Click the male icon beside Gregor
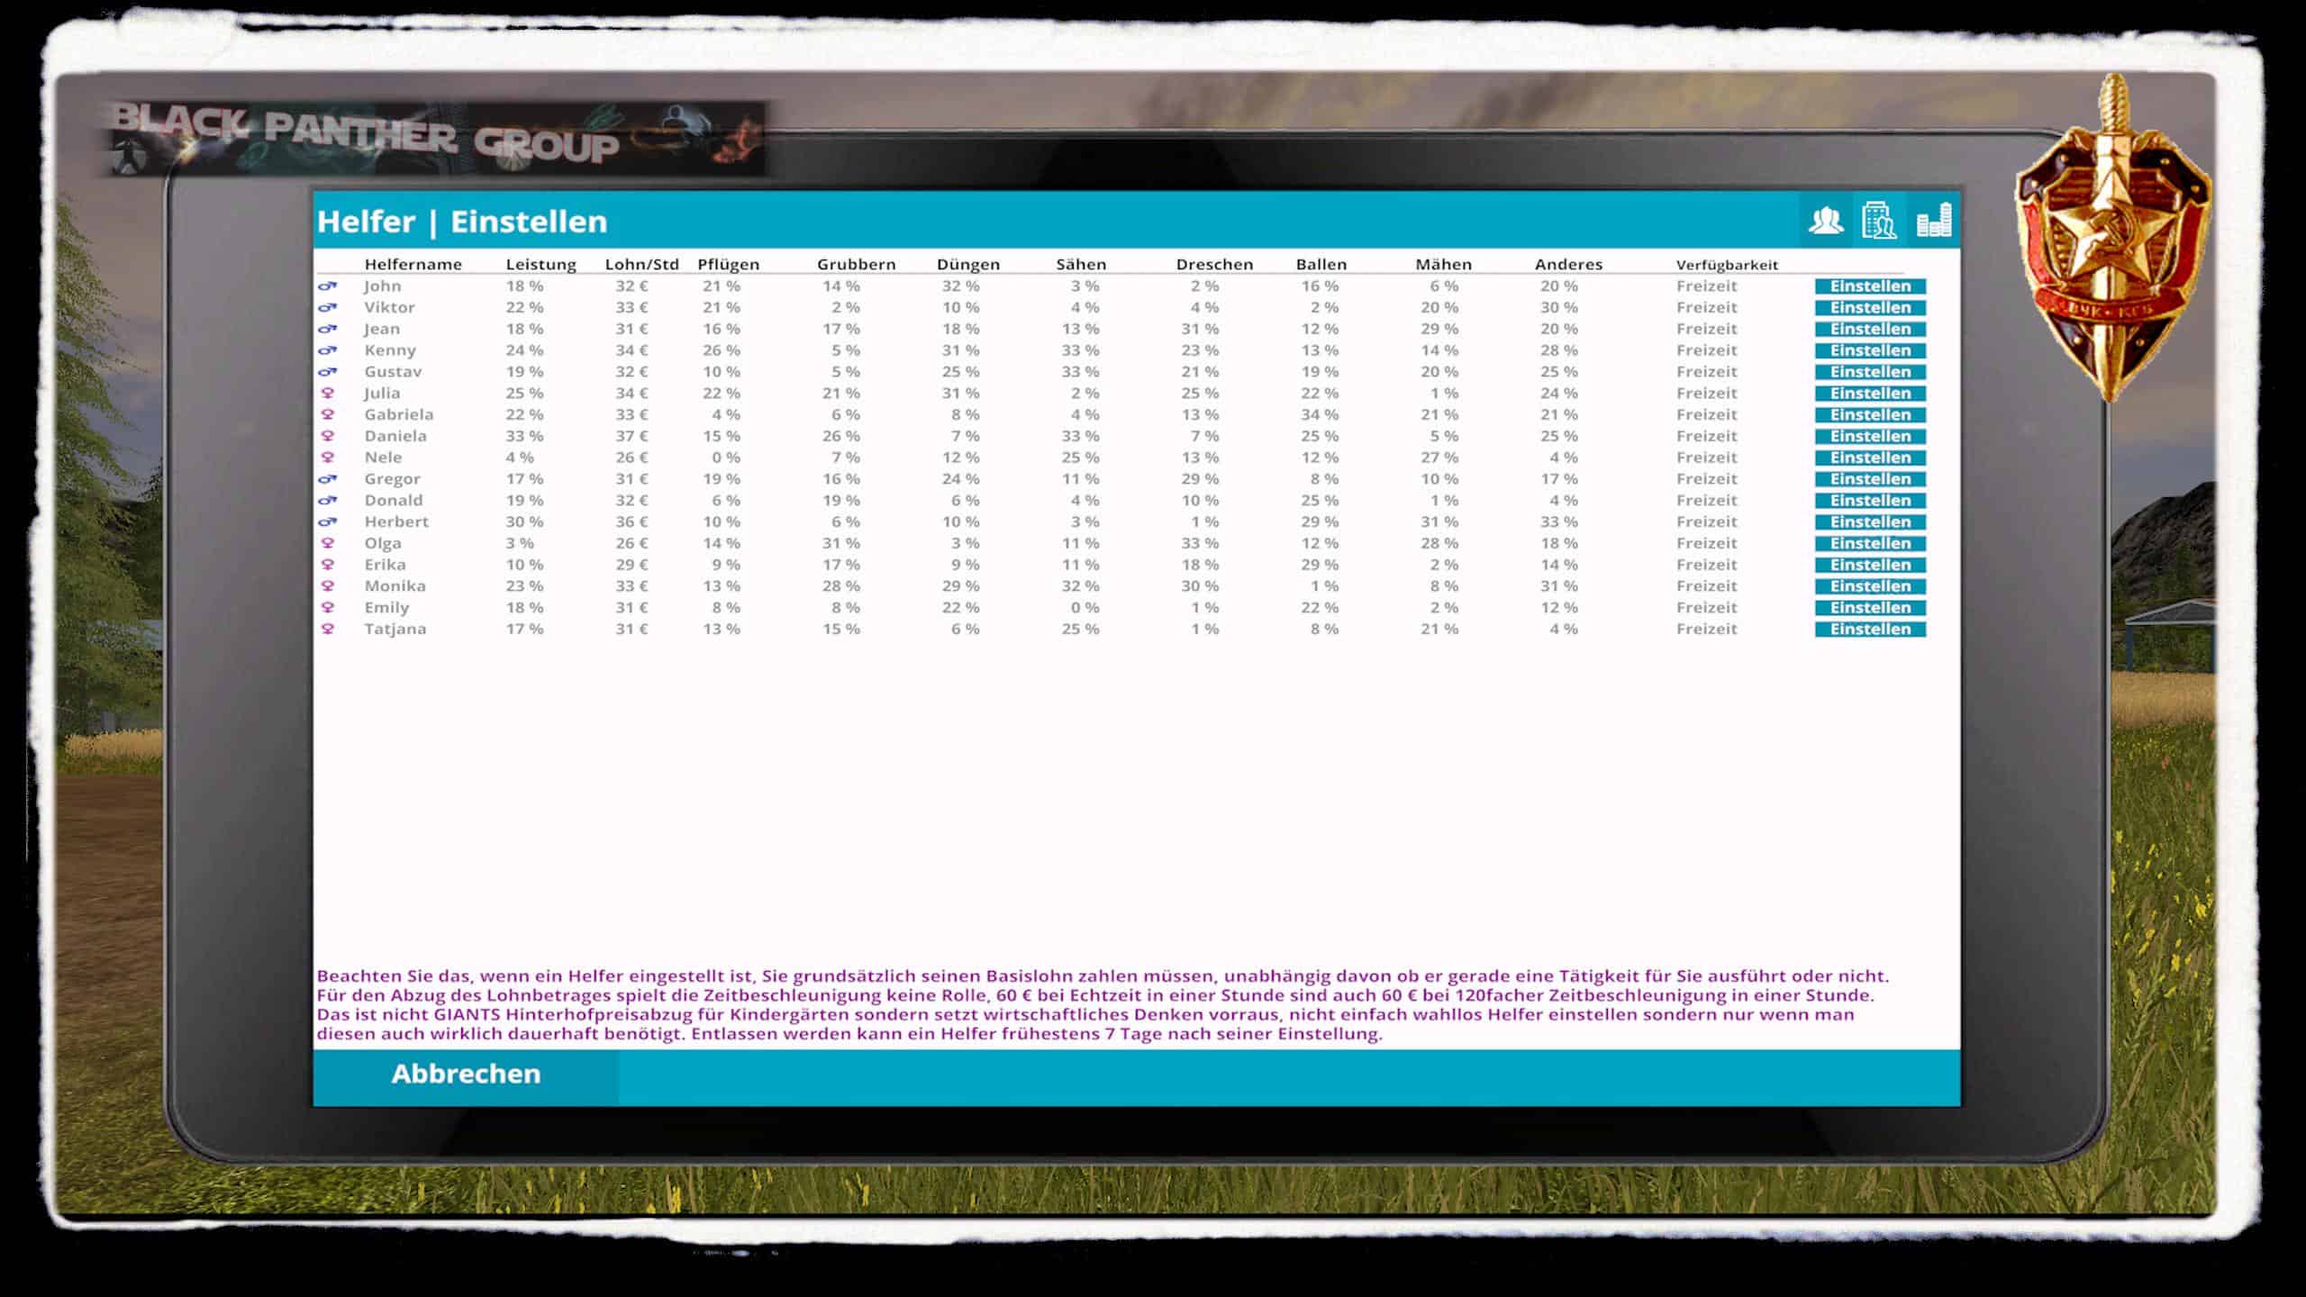 click(x=328, y=479)
